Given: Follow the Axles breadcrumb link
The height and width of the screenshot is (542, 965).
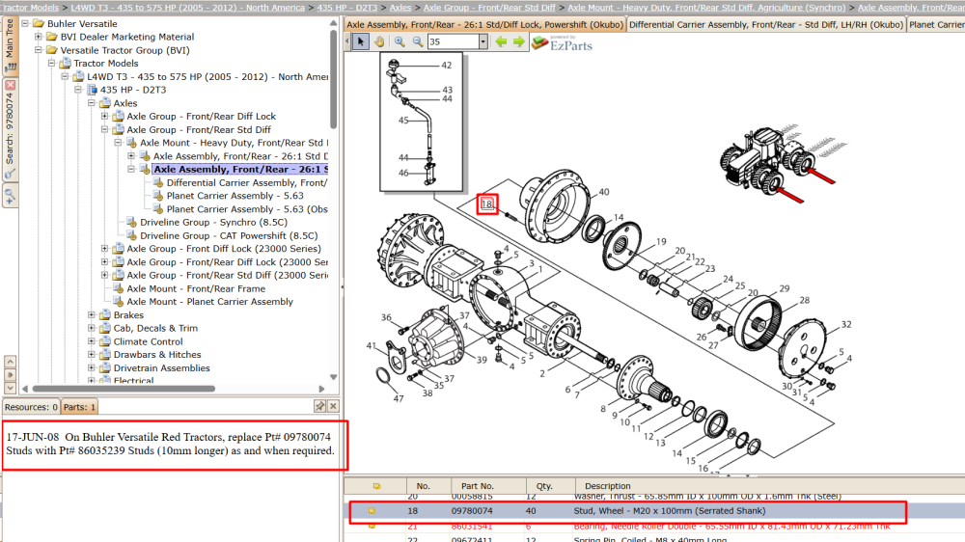Looking at the screenshot, I should 400,8.
